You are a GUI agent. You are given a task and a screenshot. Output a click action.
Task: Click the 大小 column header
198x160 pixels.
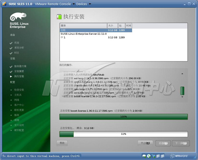(113, 26)
